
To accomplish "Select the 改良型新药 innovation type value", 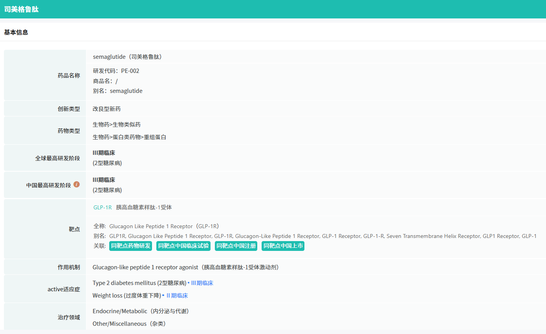I will [106, 109].
